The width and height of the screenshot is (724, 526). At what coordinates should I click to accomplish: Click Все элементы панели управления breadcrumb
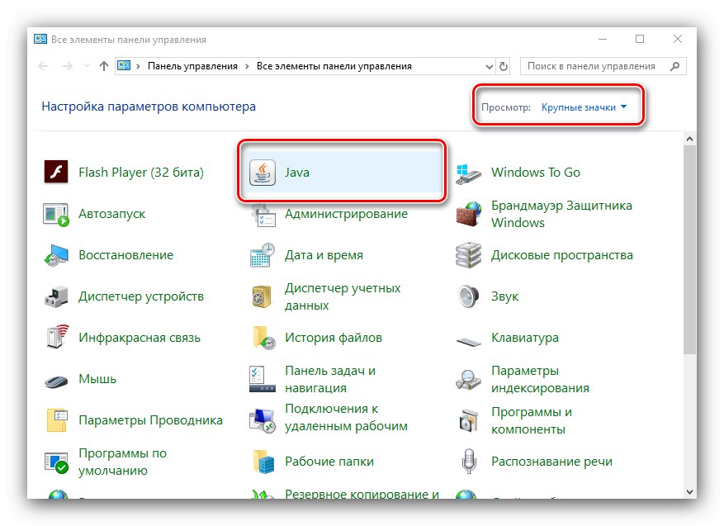coord(334,67)
